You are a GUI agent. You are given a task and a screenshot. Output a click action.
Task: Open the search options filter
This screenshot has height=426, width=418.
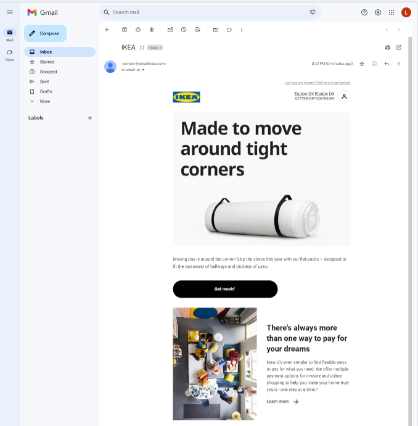[313, 12]
